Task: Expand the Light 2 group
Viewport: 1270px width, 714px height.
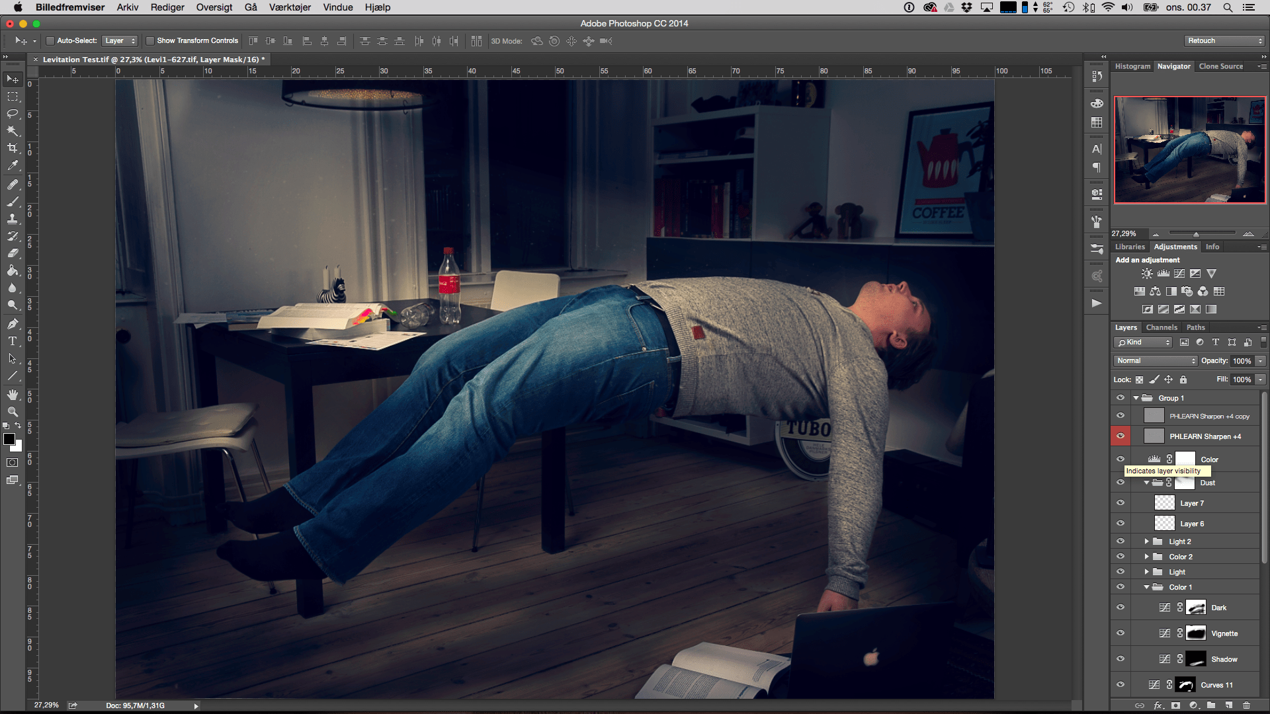Action: (x=1147, y=541)
